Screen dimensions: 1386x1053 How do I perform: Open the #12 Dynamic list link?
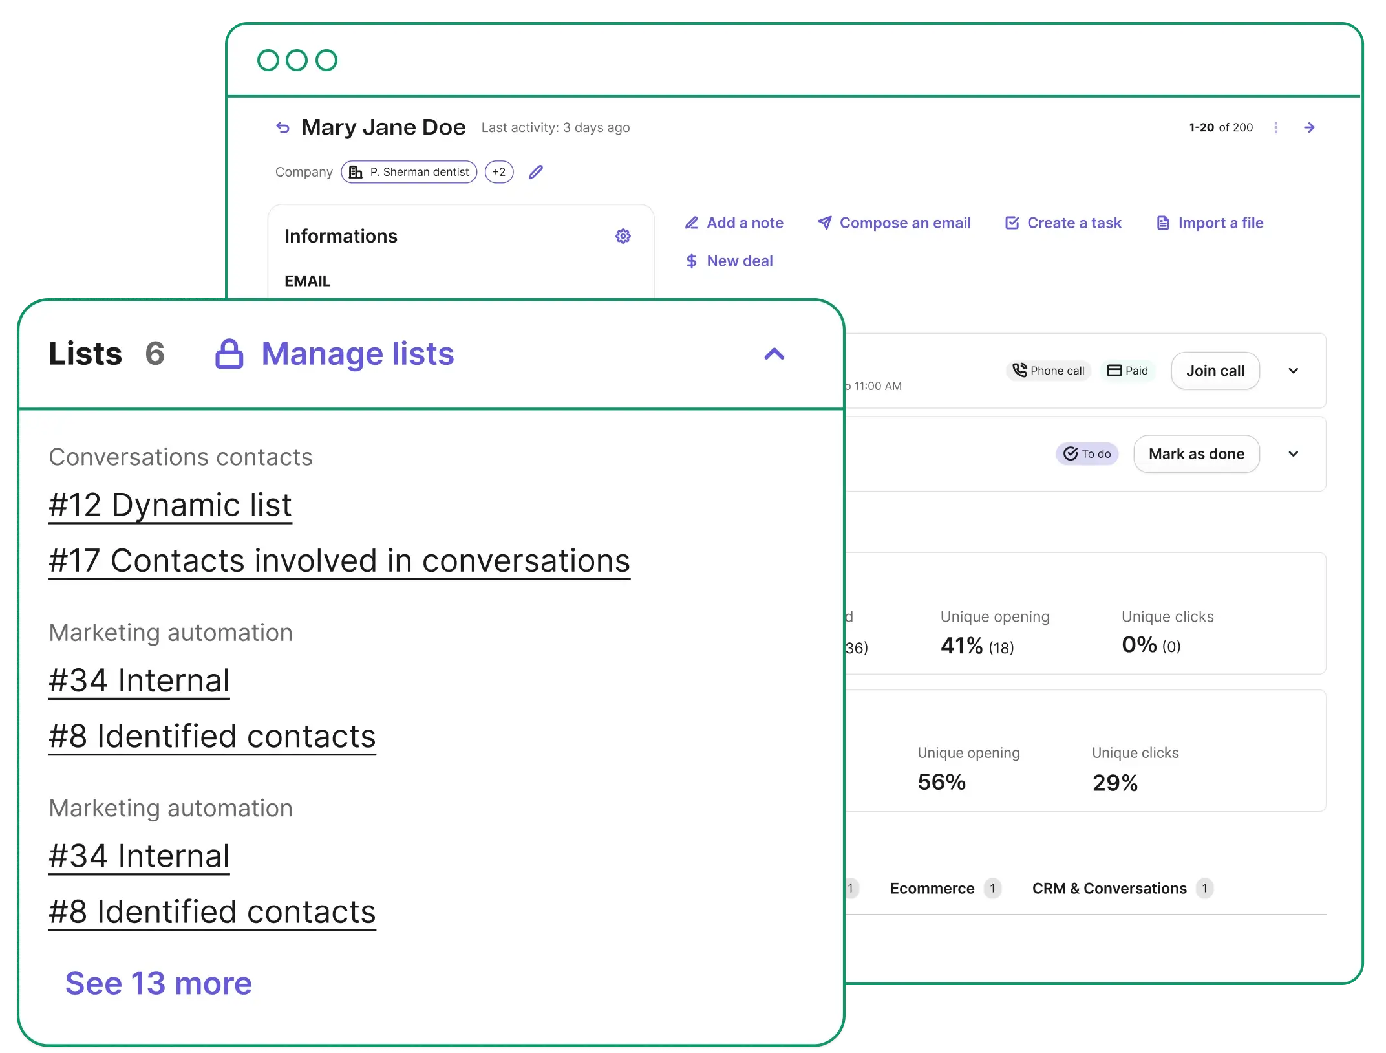point(171,505)
